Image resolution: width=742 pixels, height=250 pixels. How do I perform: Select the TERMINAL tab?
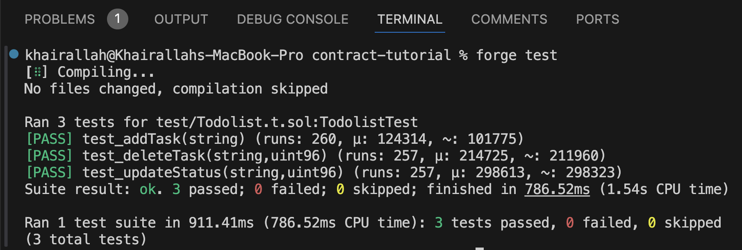coord(410,19)
